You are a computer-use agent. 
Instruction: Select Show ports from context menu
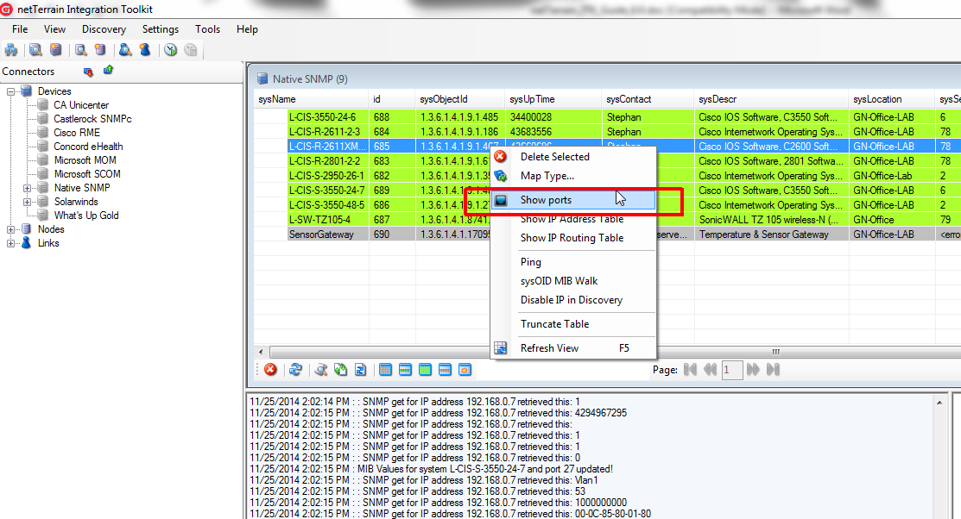click(546, 200)
